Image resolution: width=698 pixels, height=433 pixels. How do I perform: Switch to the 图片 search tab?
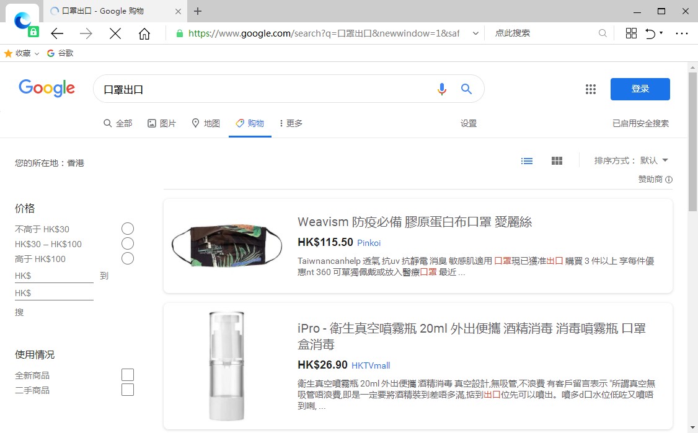[162, 123]
